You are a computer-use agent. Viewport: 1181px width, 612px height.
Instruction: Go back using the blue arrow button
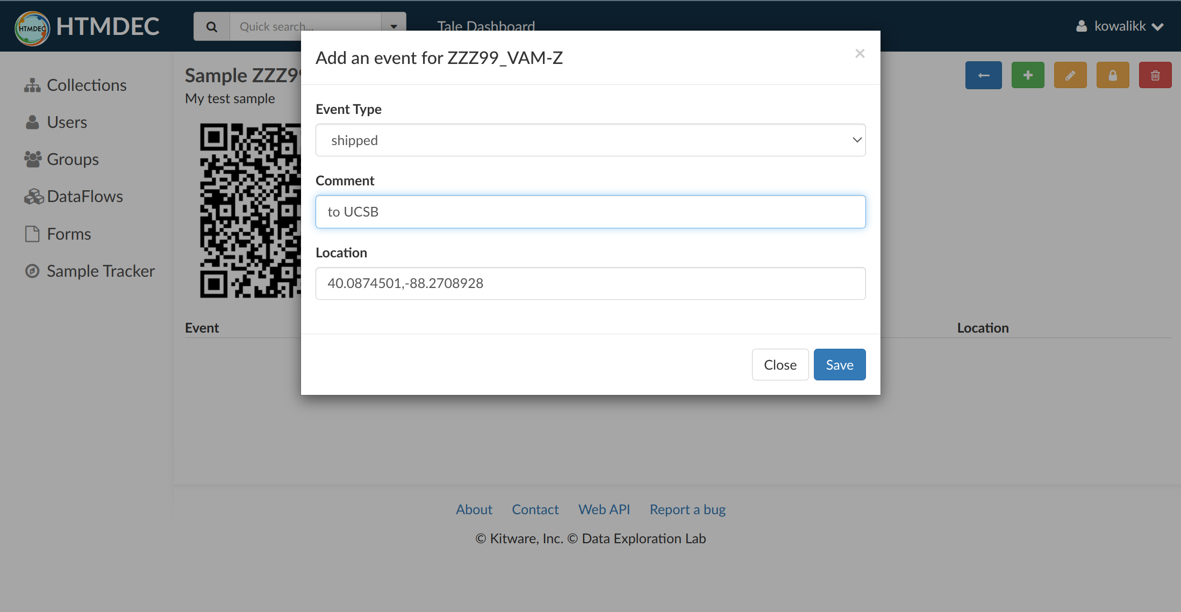[x=983, y=75]
